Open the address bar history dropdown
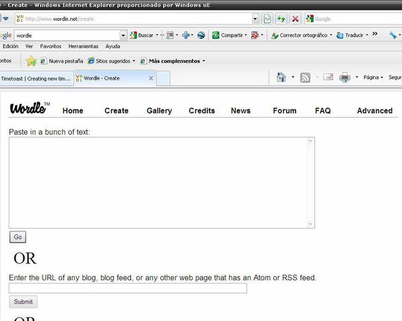Viewport: 402px width, 321px height. pyautogui.click(x=255, y=19)
